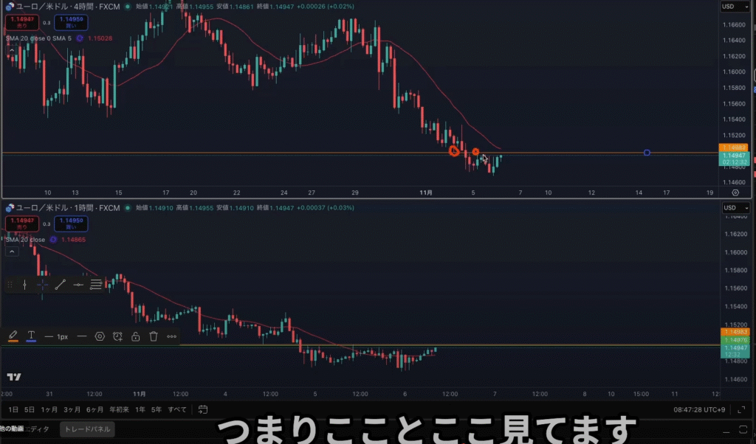Maximize the bottom panel
The image size is (756, 444).
coord(743,429)
